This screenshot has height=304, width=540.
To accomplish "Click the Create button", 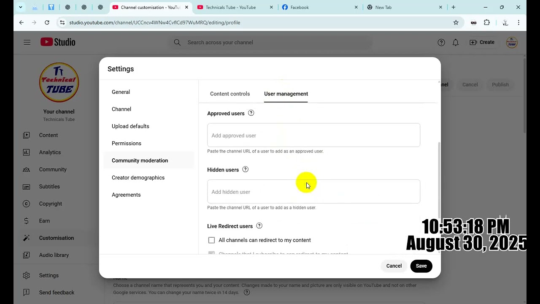I will (482, 42).
